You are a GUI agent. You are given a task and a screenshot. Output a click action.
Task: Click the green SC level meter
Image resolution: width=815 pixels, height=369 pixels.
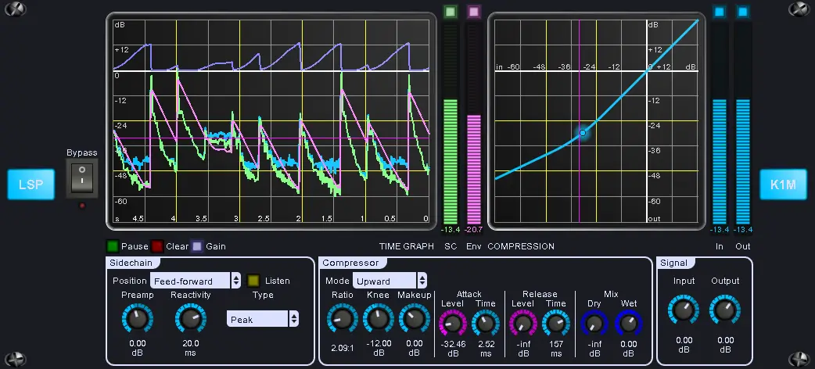click(450, 123)
